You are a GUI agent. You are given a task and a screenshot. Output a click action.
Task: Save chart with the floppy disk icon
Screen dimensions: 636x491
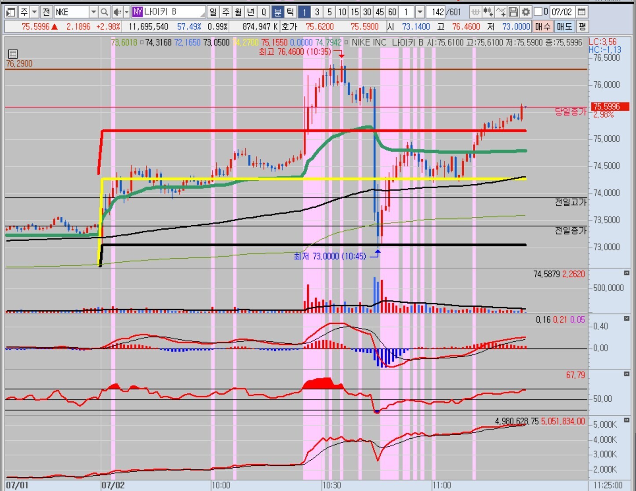click(x=513, y=12)
